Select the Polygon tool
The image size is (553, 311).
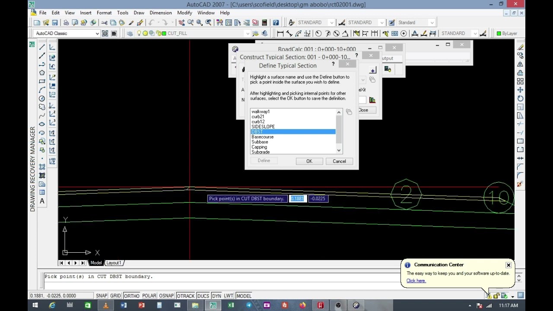point(42,73)
